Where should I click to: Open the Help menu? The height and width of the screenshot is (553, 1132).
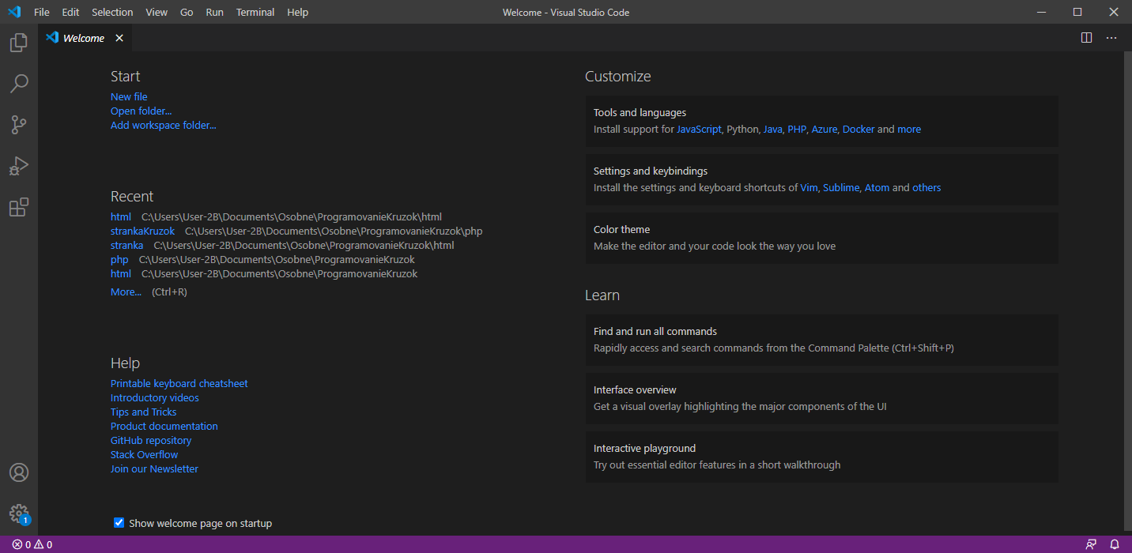(298, 12)
